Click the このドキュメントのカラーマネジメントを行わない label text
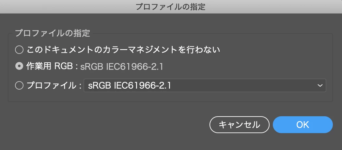 coord(123,50)
